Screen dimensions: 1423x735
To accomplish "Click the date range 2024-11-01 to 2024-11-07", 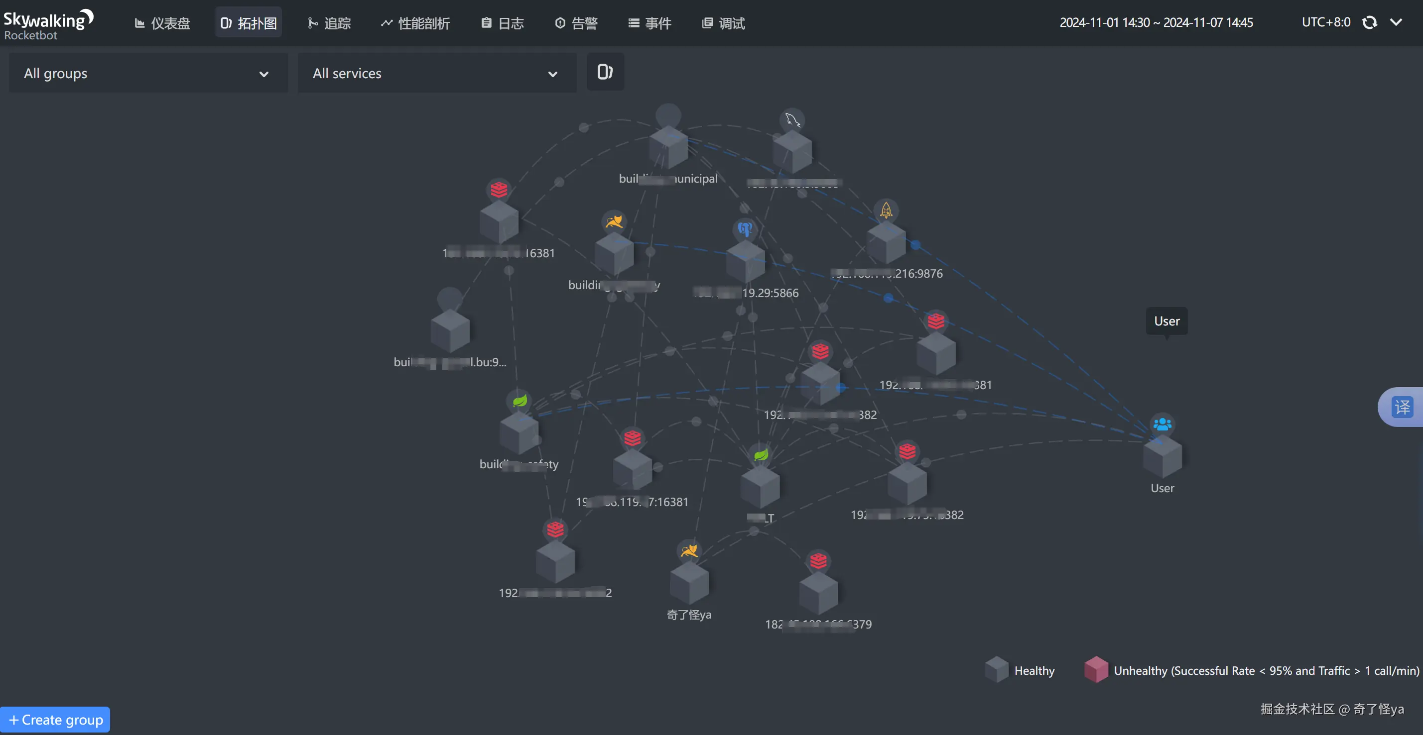I will coord(1156,22).
